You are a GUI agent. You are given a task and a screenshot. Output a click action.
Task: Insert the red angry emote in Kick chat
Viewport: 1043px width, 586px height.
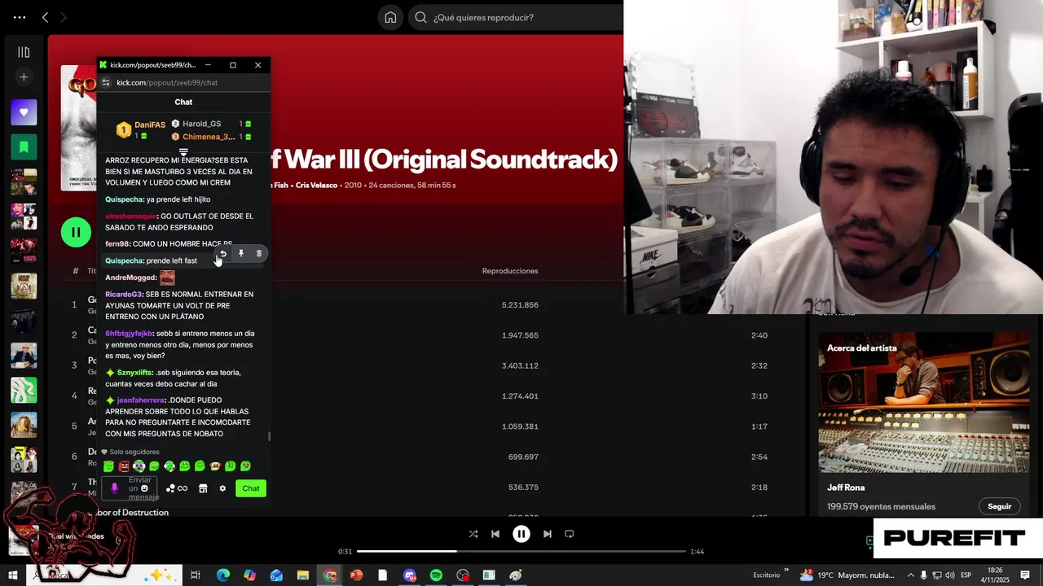tap(124, 466)
